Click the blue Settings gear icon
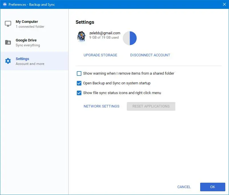The height and width of the screenshot is (195, 229). pos(8,61)
